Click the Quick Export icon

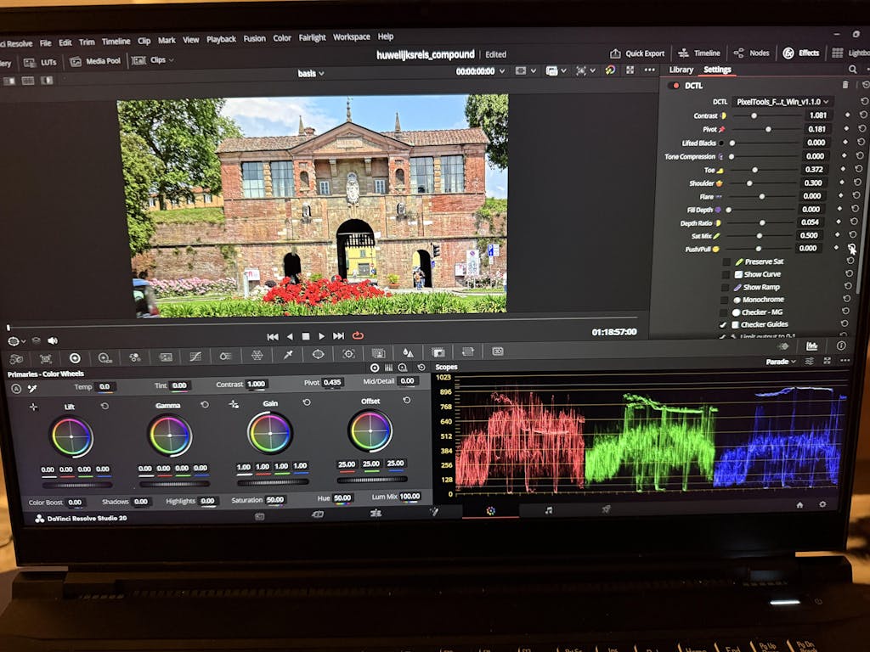[616, 53]
